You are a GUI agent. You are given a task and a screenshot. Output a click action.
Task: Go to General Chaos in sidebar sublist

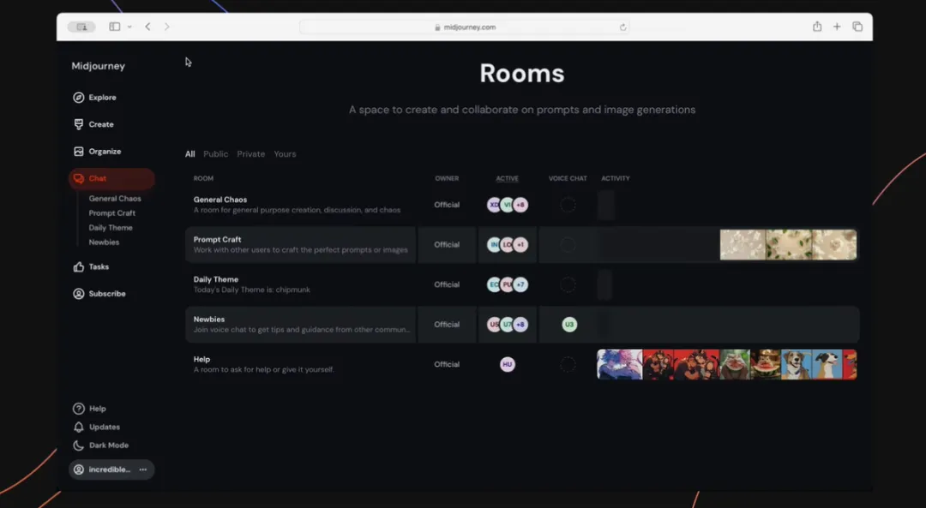pyautogui.click(x=115, y=199)
